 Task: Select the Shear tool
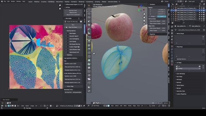pyautogui.click(x=89, y=79)
